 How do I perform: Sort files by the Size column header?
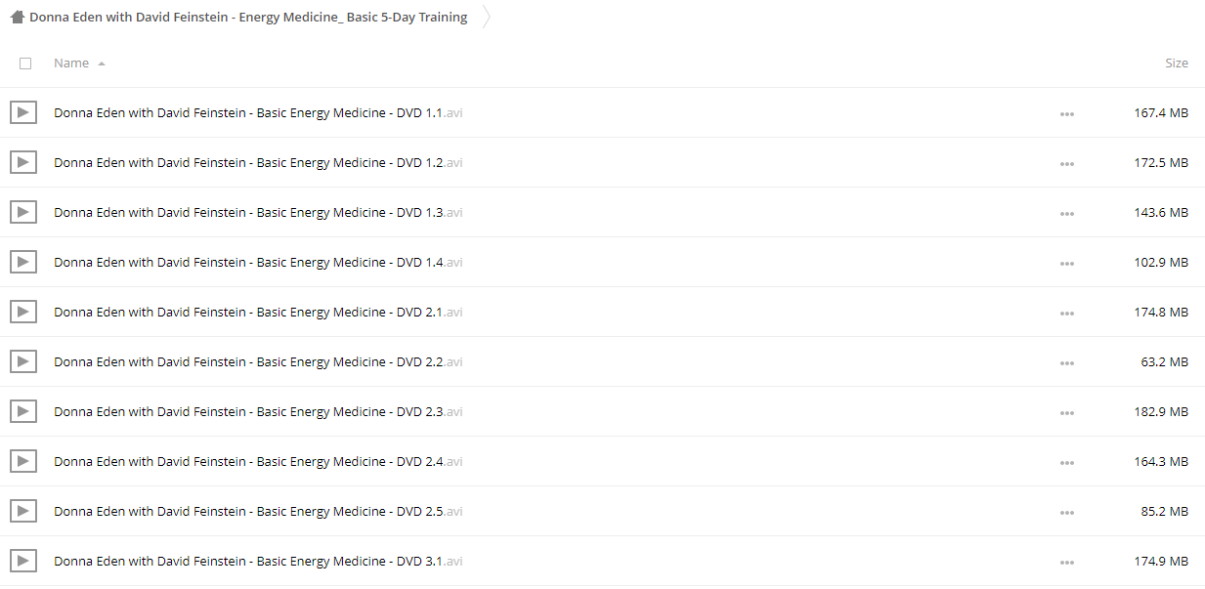coord(1177,63)
